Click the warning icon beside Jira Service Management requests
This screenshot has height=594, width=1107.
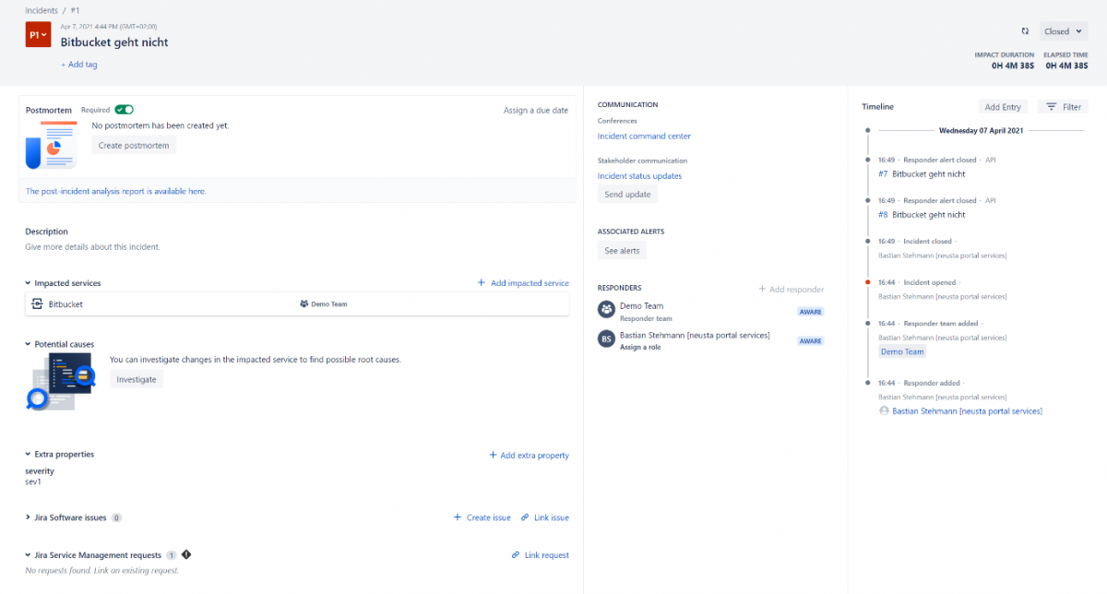point(186,554)
